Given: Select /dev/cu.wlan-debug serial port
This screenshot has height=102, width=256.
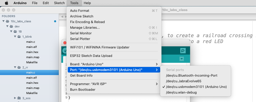Looking at the screenshot, I should [195, 93].
